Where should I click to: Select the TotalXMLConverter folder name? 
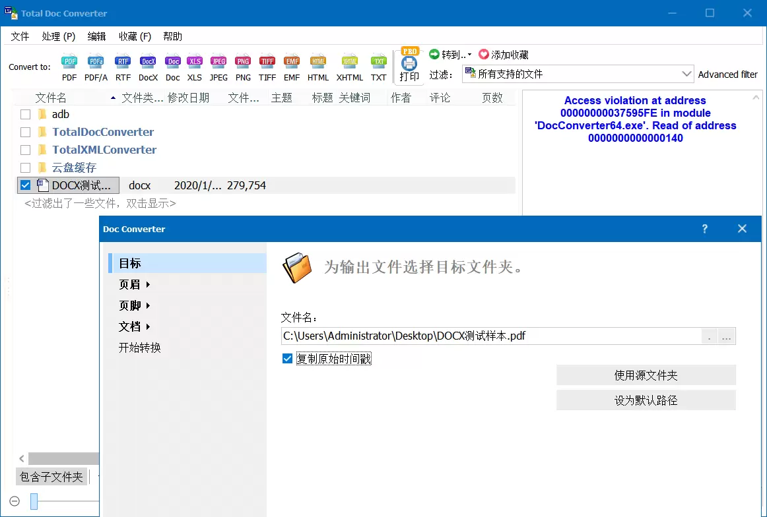coord(105,150)
